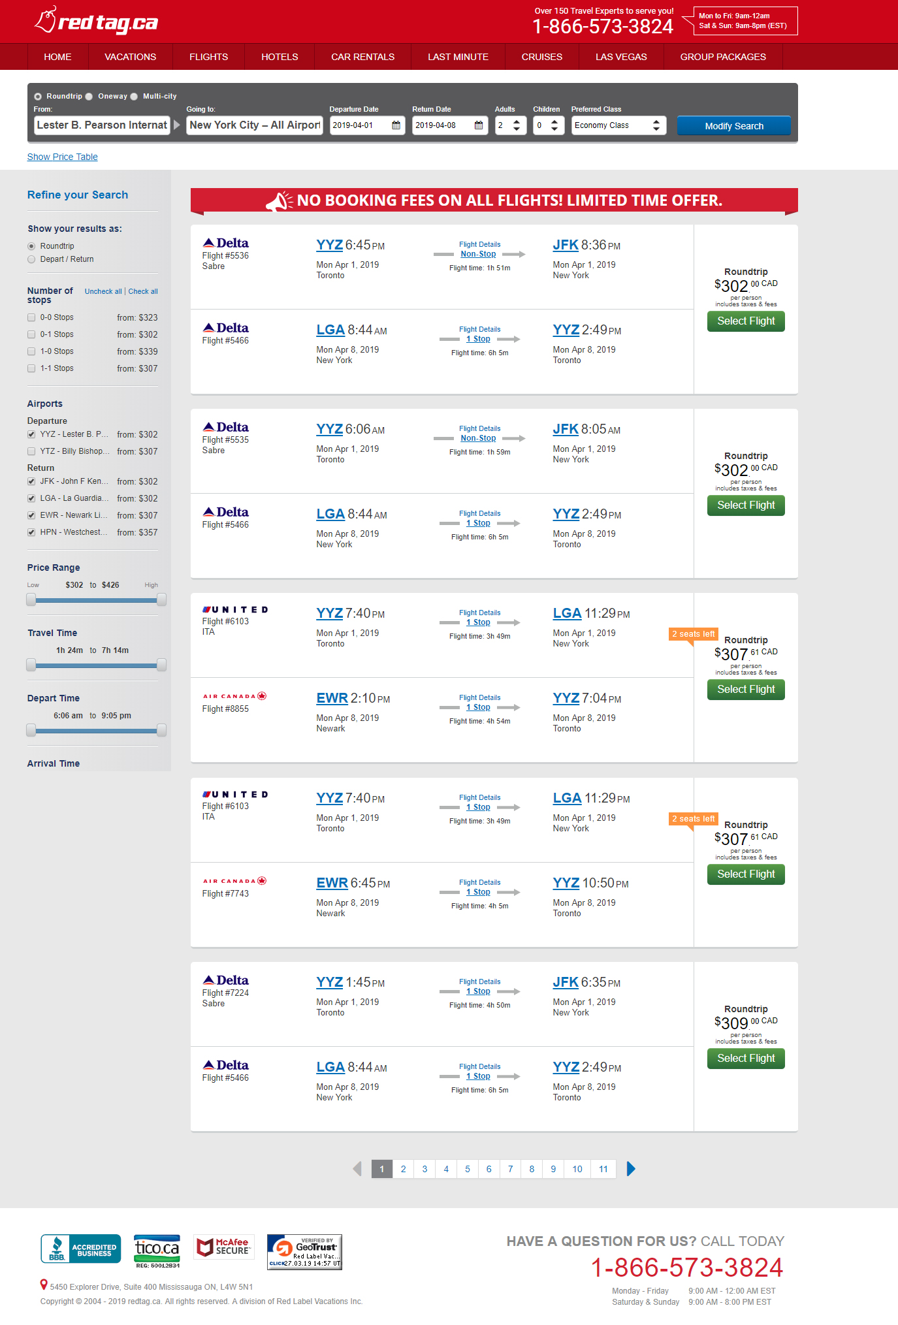Open the Departure Date calendar icon
This screenshot has height=1325, width=898.
(x=396, y=125)
